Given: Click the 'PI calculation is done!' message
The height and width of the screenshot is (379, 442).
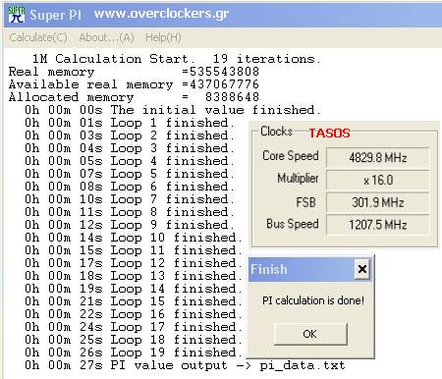Looking at the screenshot, I should [313, 300].
